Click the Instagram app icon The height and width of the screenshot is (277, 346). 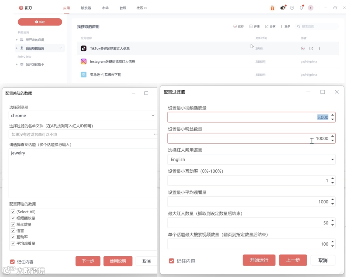pyautogui.click(x=83, y=61)
